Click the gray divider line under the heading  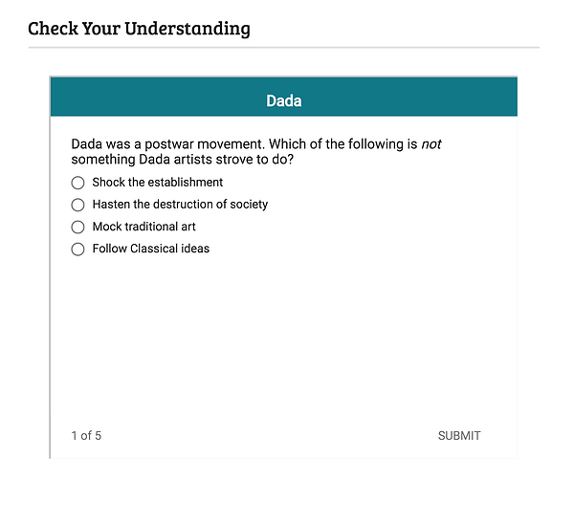(283, 47)
